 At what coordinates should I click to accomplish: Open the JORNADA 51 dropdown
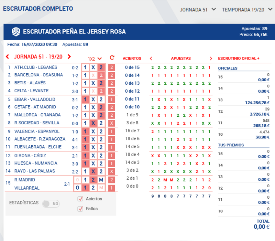(198, 10)
